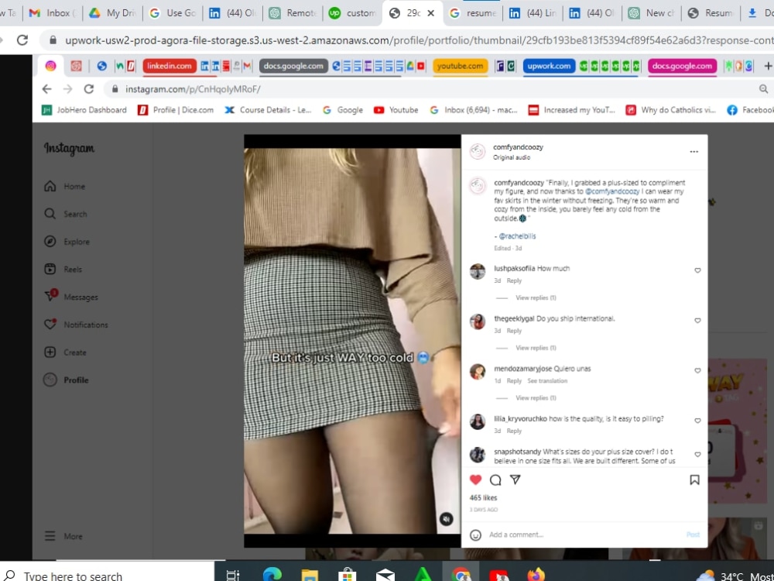Click the Create plus icon

[50, 352]
